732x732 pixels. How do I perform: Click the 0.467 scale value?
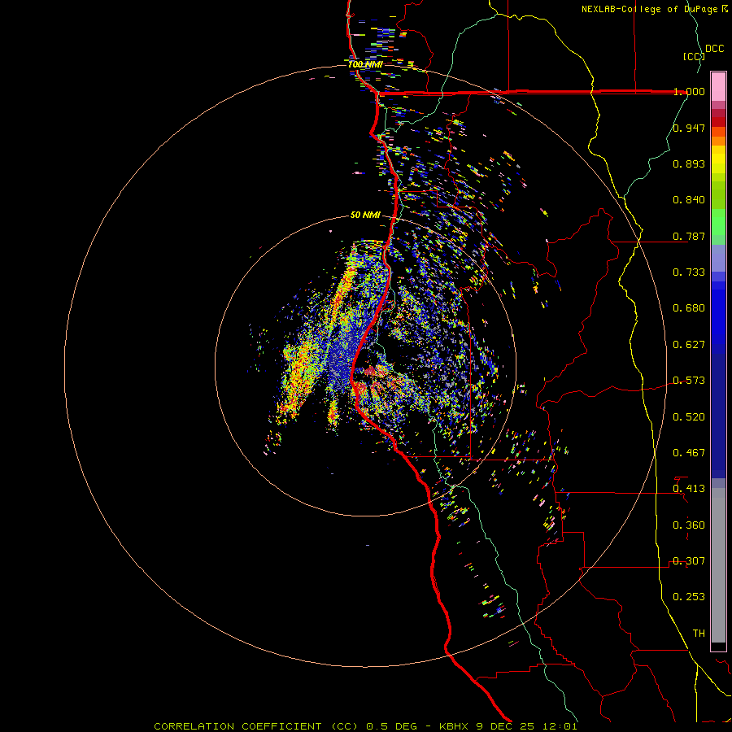point(689,453)
